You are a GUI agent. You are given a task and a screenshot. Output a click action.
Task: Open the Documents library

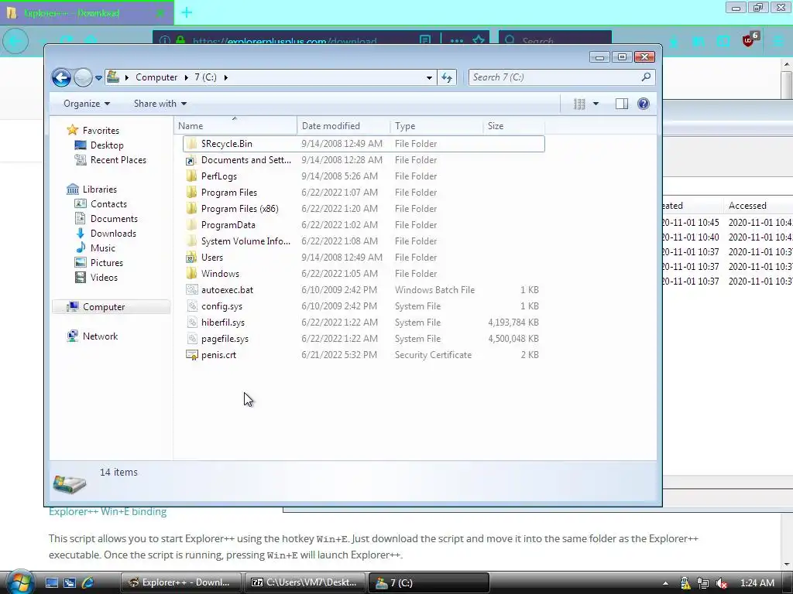coord(114,218)
